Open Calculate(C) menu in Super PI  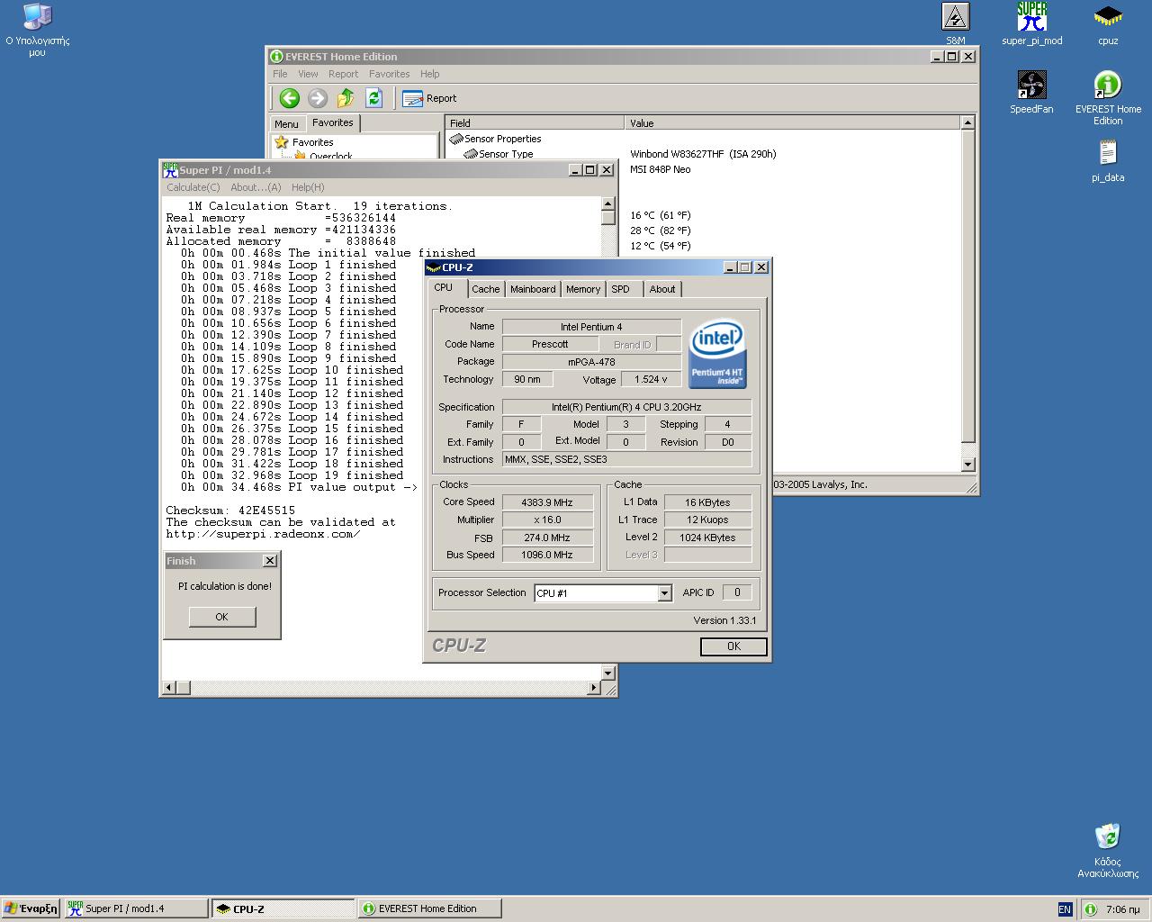[x=193, y=187]
